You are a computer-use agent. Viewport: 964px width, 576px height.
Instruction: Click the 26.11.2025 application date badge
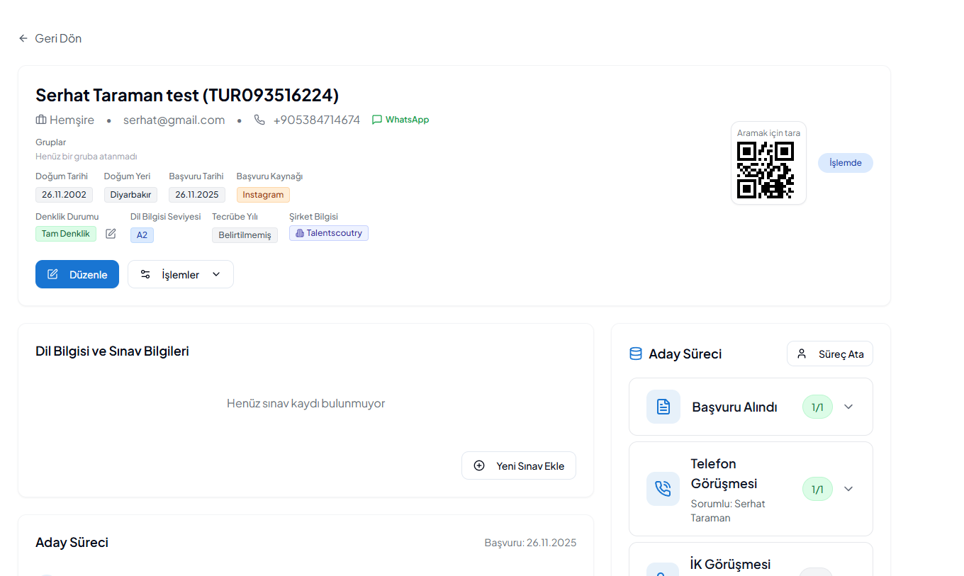coord(197,195)
